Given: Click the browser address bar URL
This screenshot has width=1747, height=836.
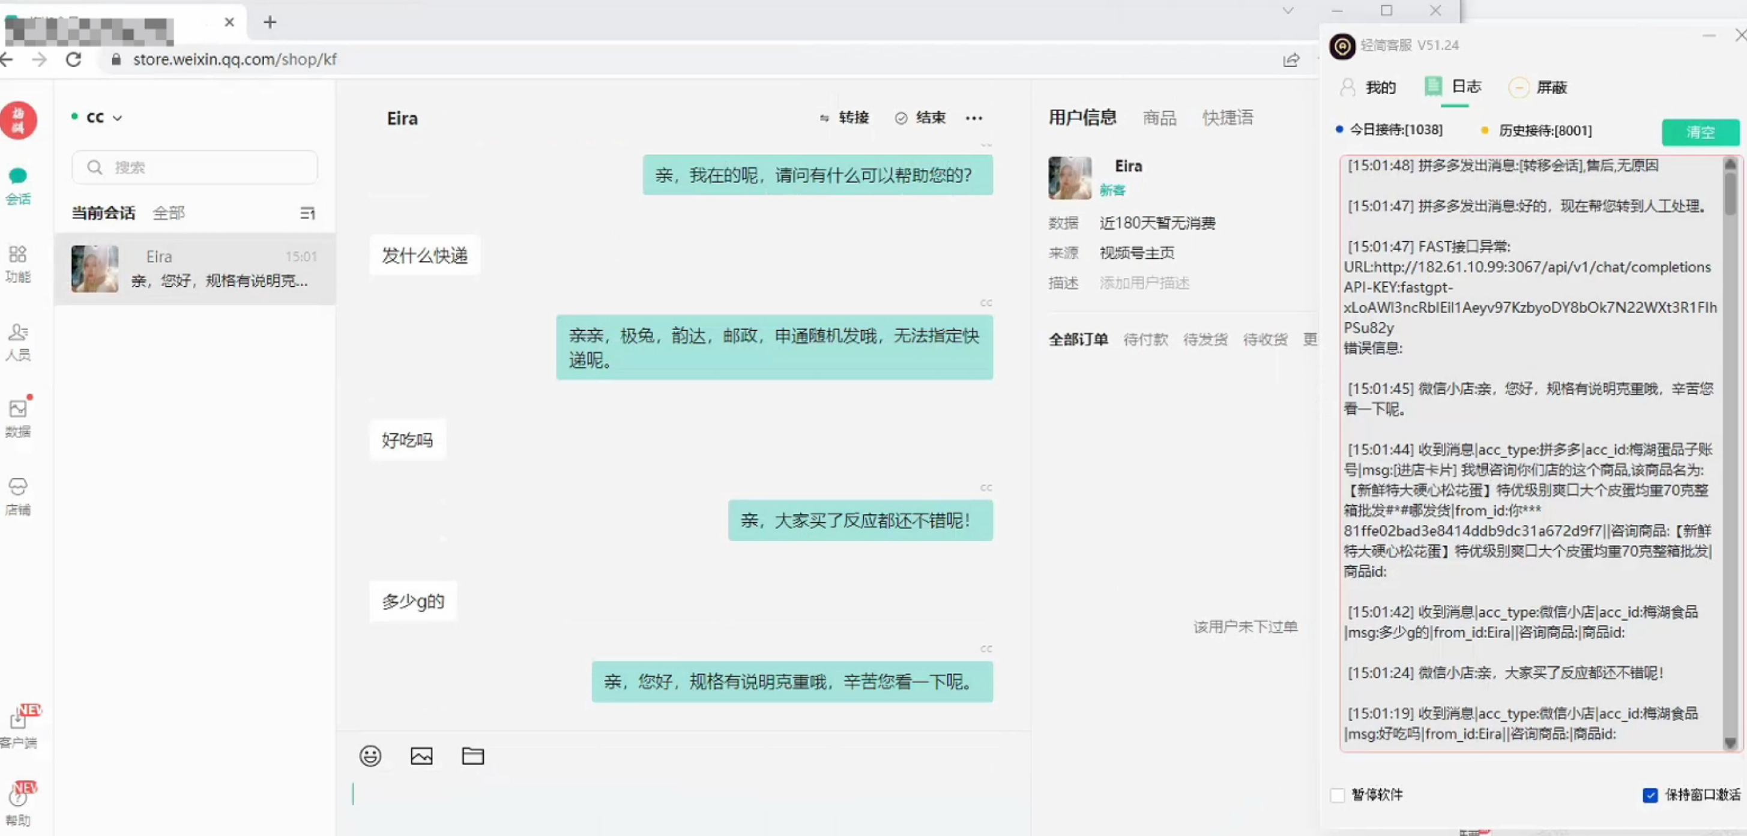Looking at the screenshot, I should coord(235,59).
